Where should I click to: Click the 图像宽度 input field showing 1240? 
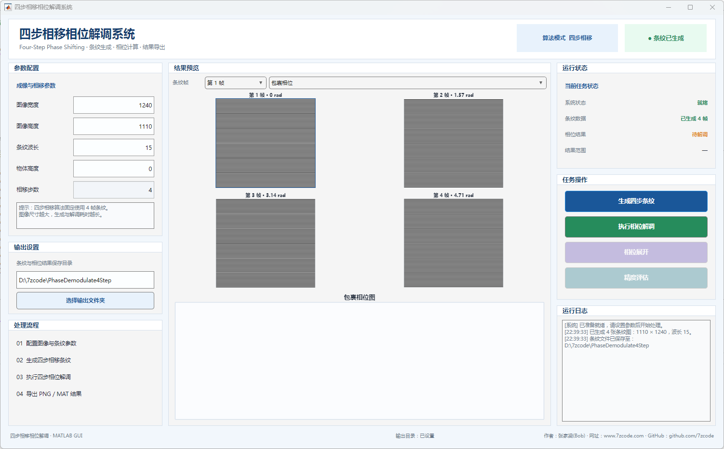[x=114, y=105]
